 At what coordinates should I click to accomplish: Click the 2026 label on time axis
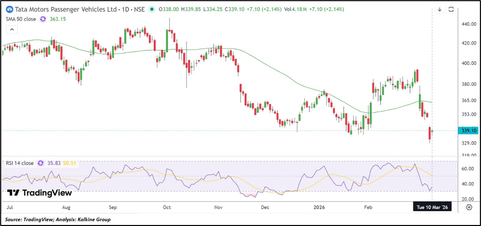(x=319, y=208)
